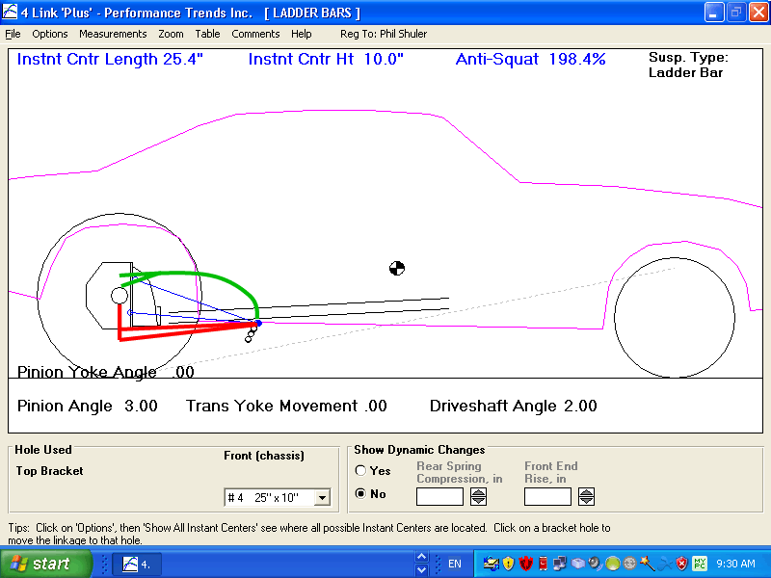Open the Table menu
Image resolution: width=771 pixels, height=578 pixels.
click(207, 34)
